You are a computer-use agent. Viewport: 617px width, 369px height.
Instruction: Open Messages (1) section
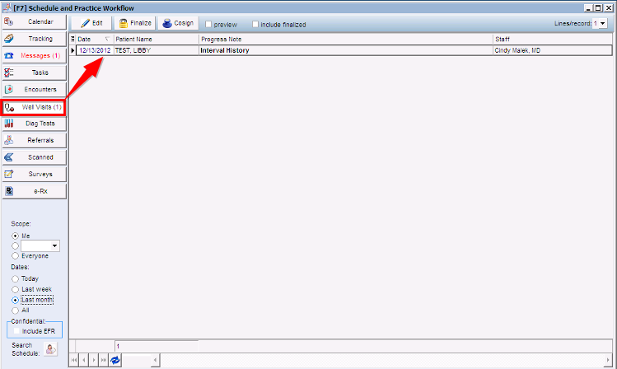[x=35, y=55]
